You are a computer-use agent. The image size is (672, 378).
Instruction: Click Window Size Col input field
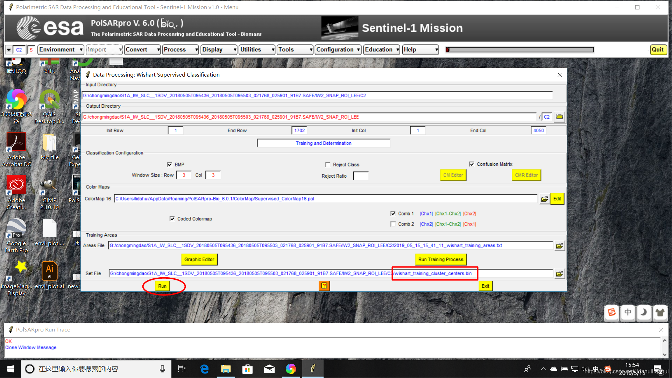click(213, 175)
